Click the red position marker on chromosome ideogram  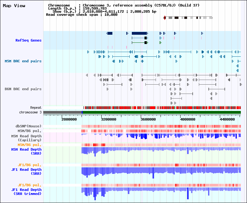coord(165,18)
